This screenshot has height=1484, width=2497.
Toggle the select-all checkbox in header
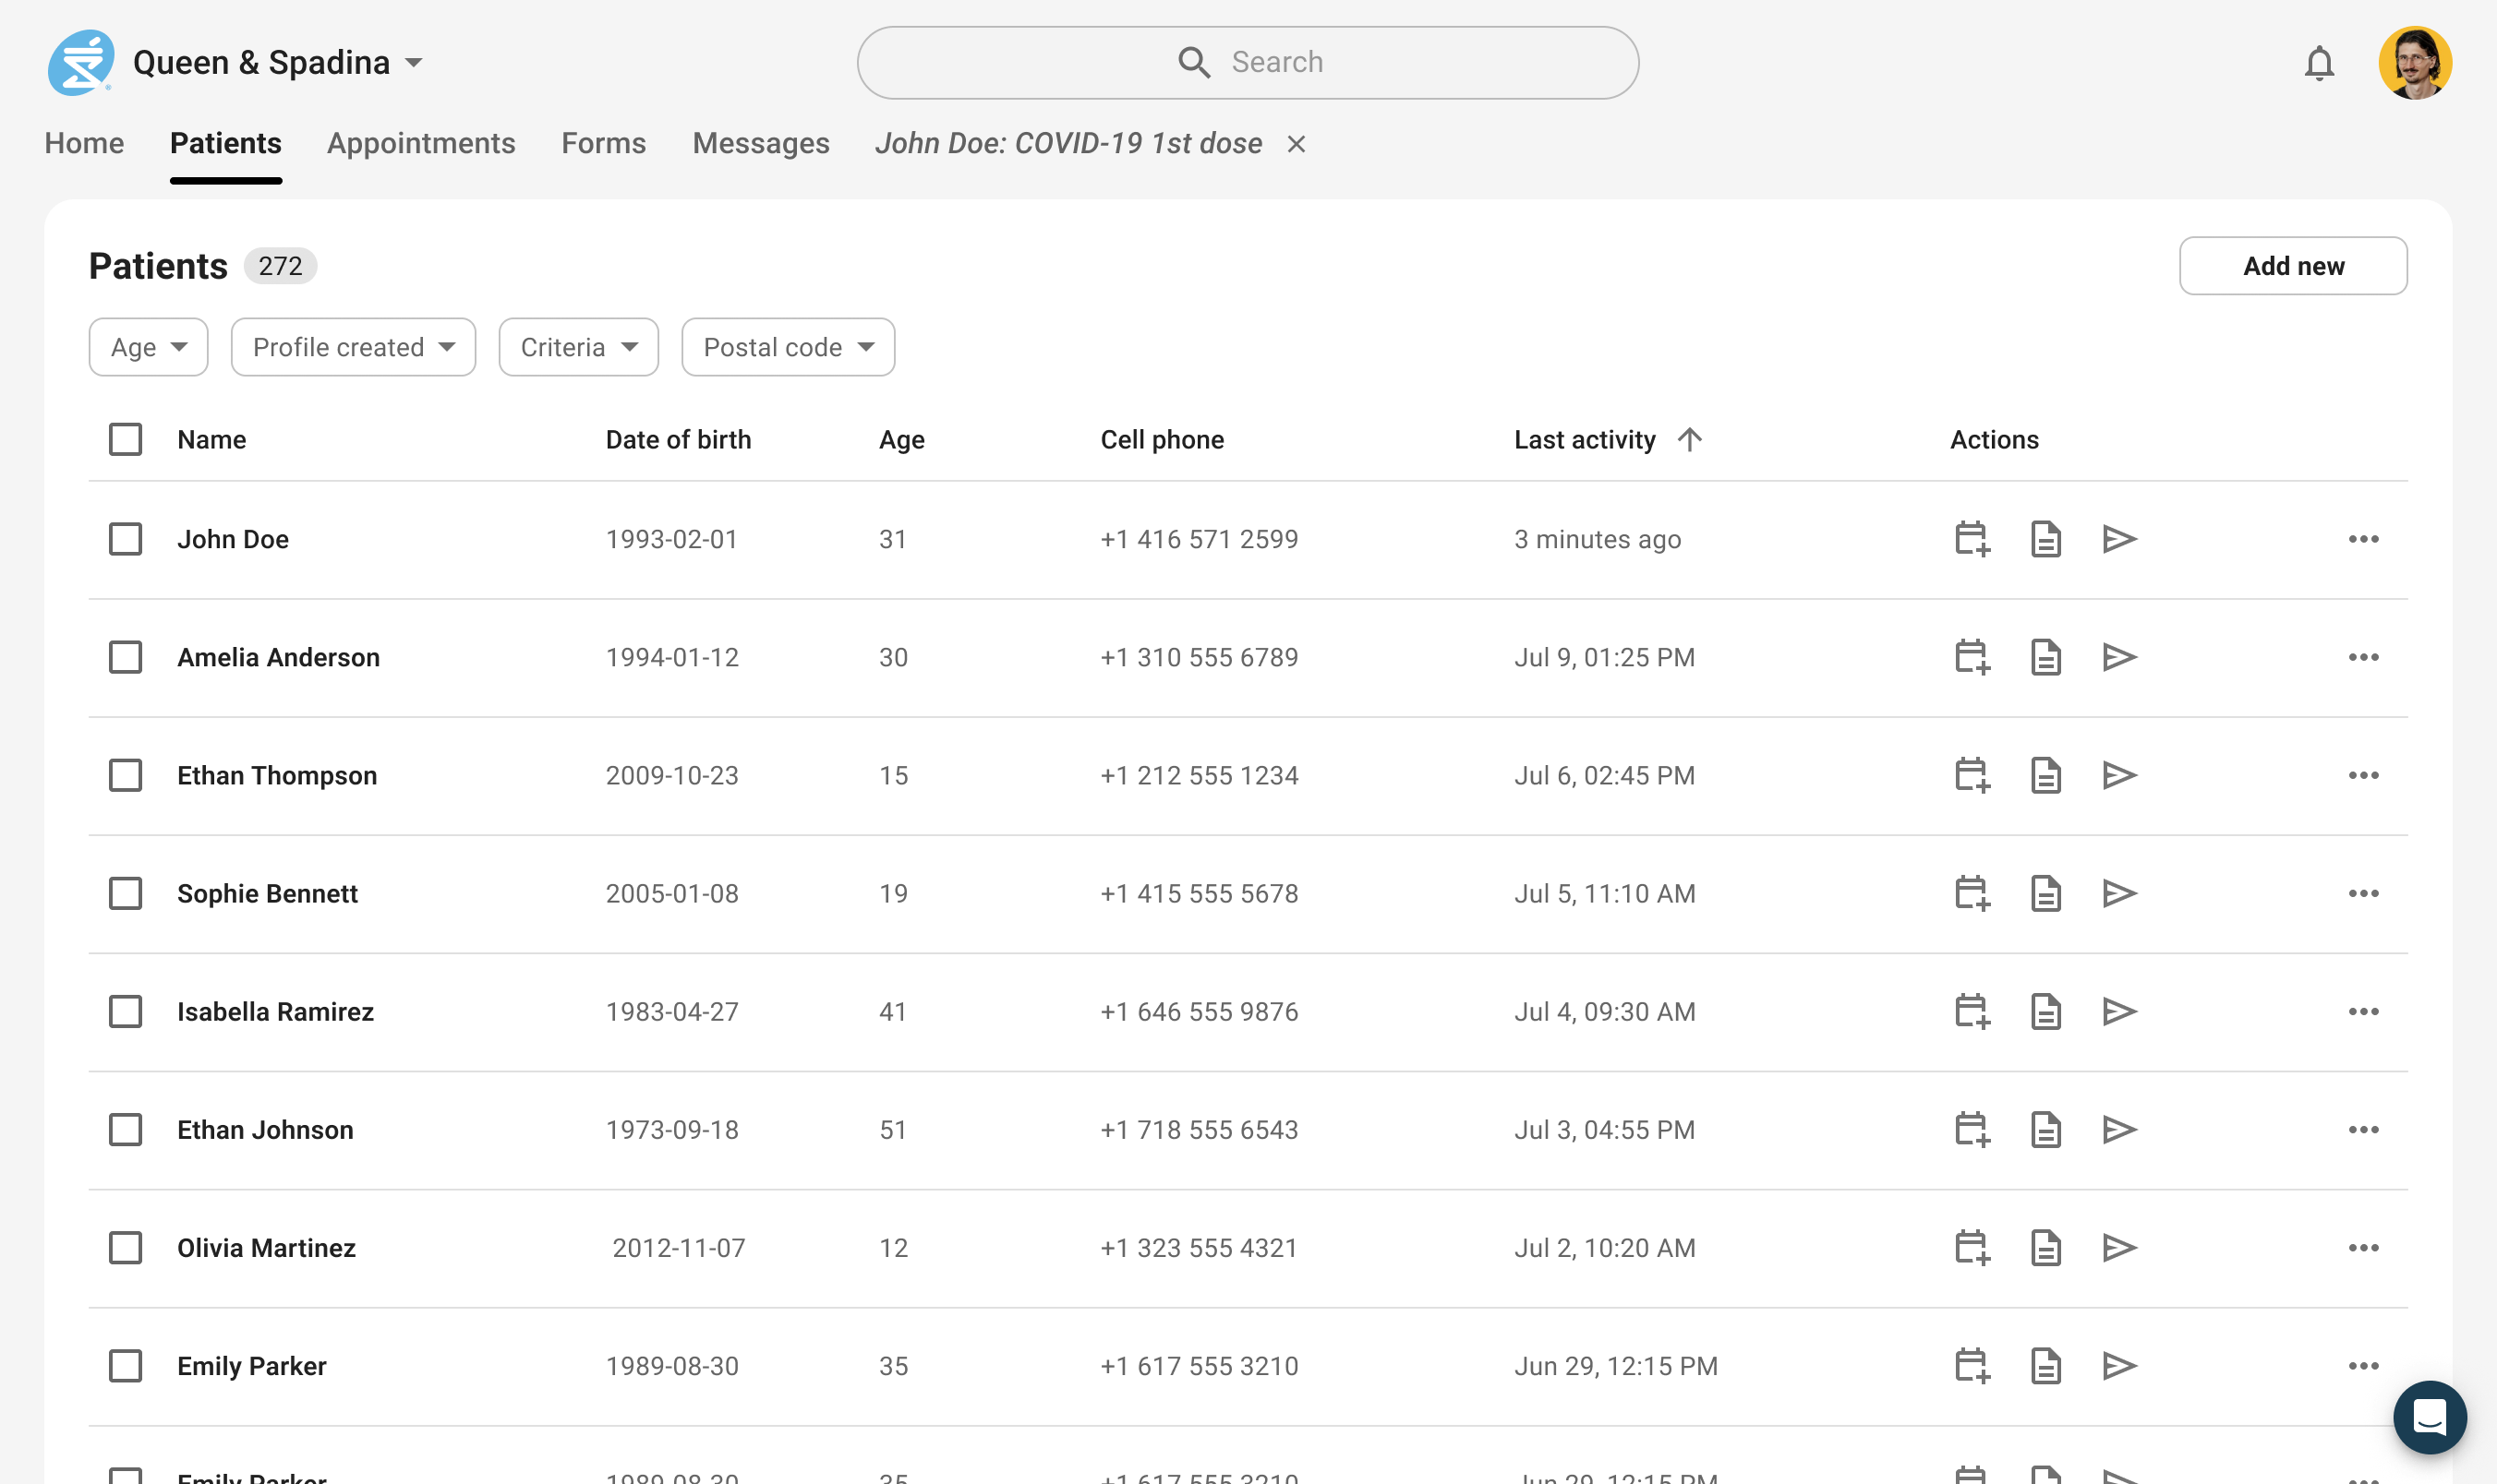(125, 439)
